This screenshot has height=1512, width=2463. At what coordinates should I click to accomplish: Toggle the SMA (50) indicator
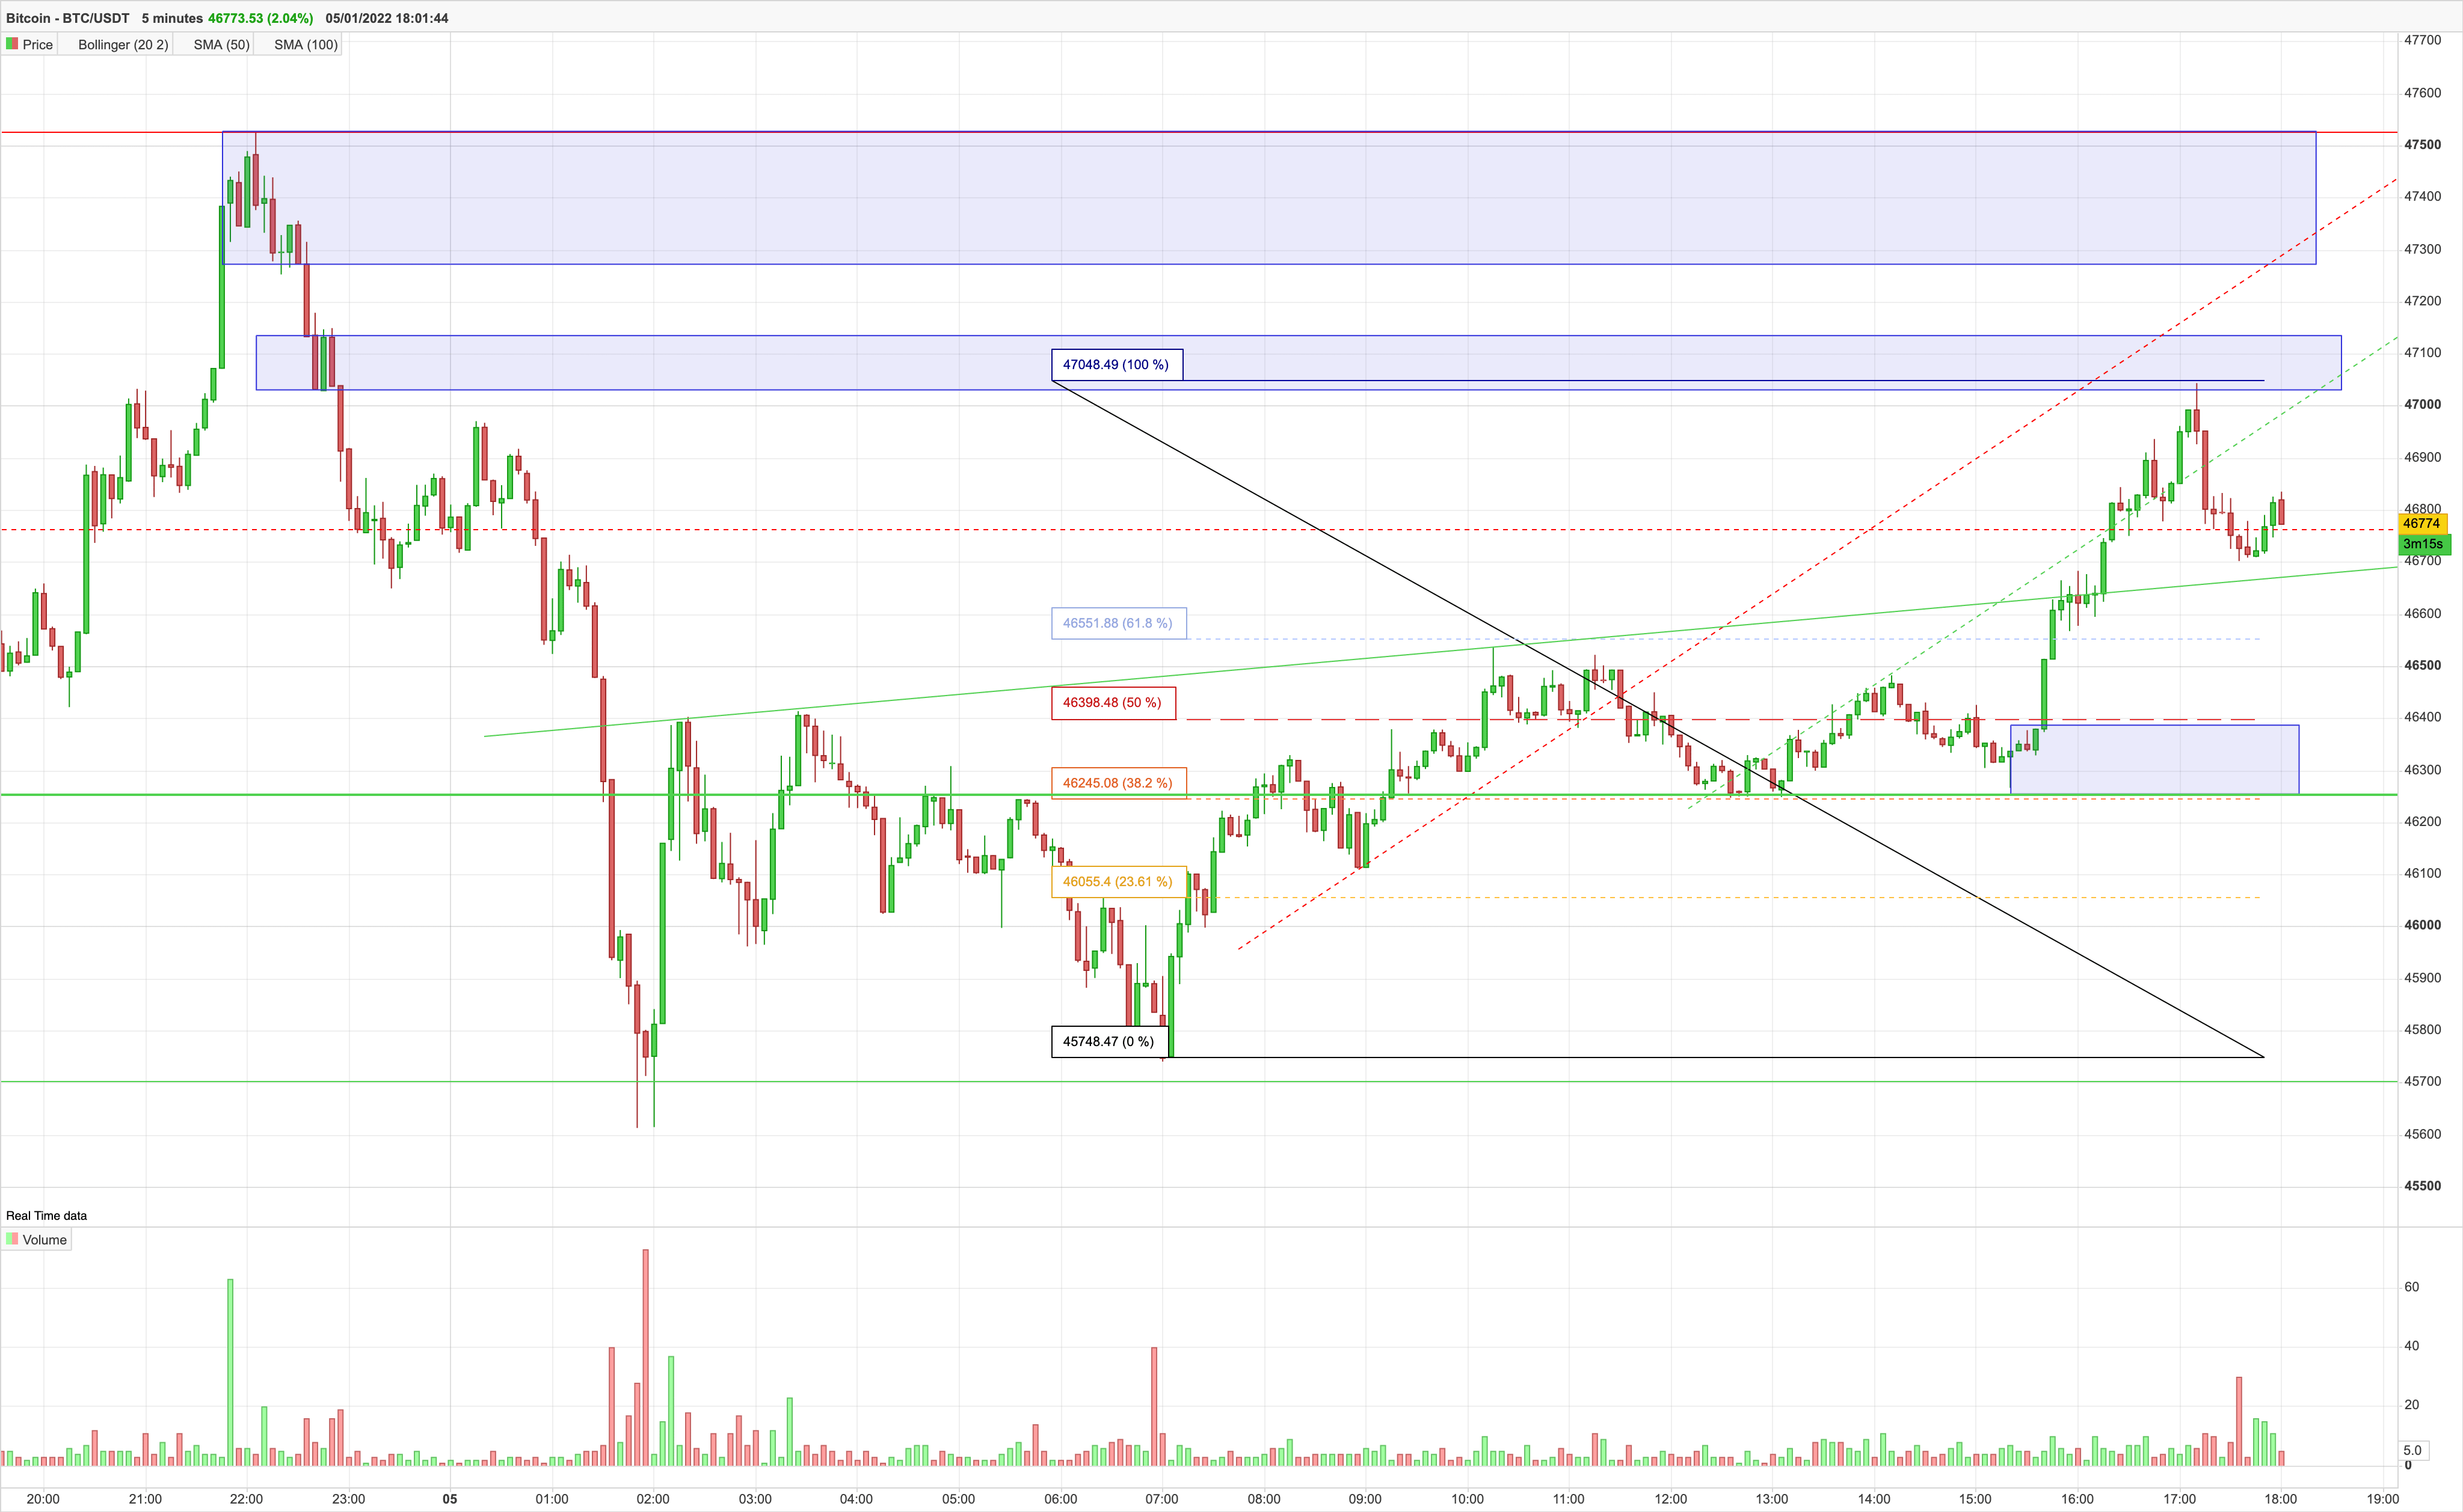[214, 44]
